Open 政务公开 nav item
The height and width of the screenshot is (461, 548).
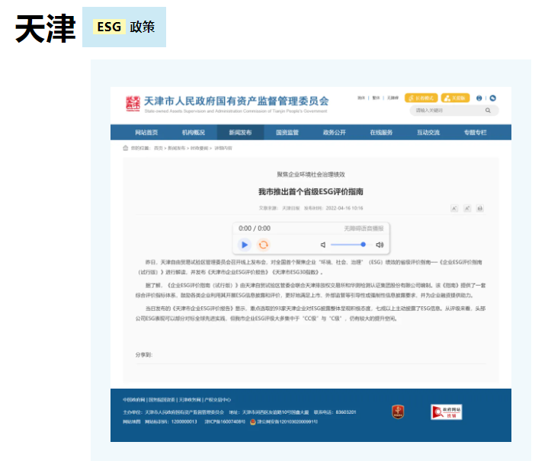click(x=334, y=133)
